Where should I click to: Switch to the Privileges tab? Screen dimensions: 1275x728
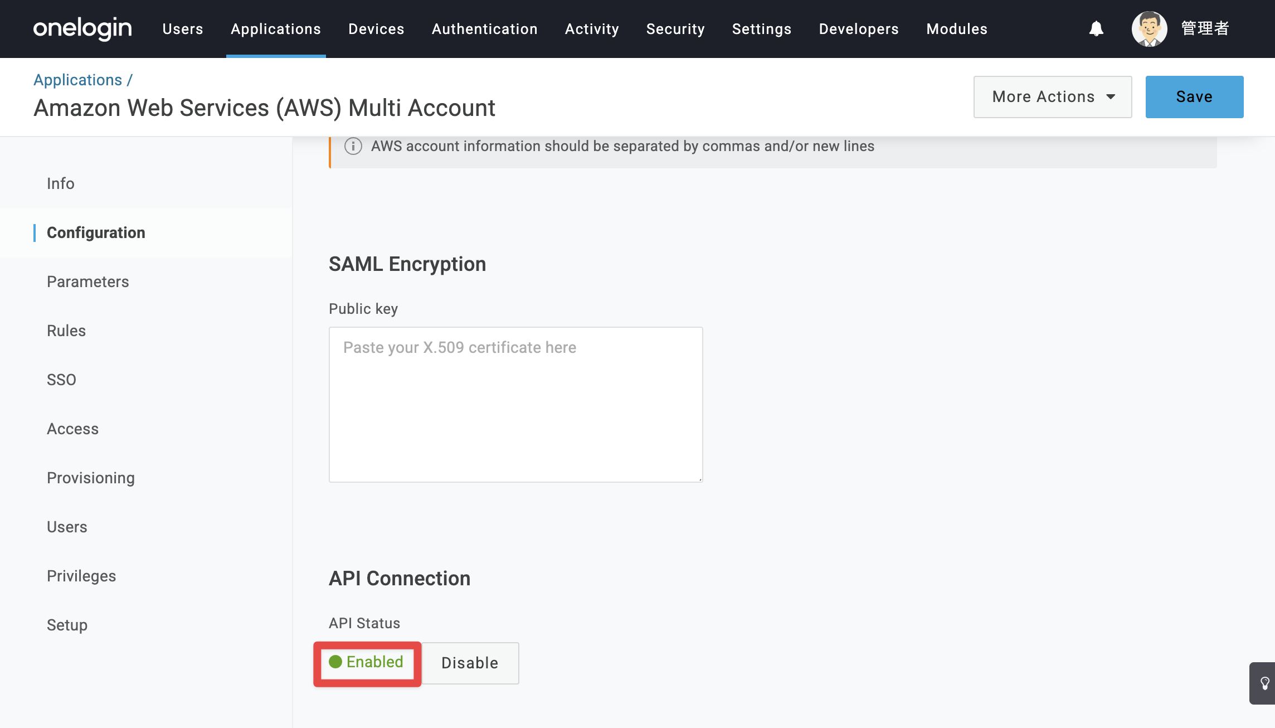[81, 576]
